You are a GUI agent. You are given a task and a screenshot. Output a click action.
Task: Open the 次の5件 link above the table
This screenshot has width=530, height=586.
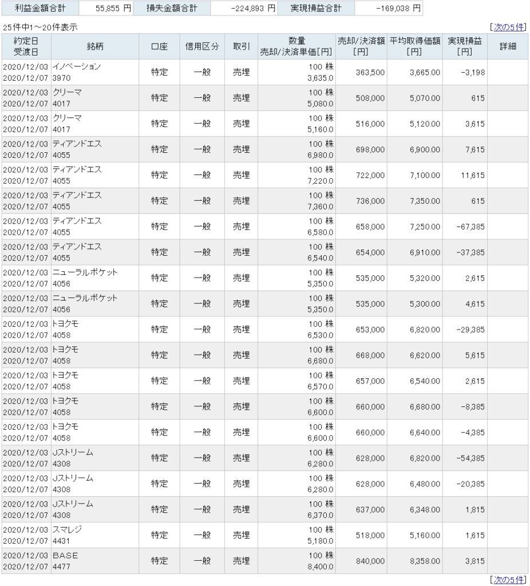[x=508, y=27]
